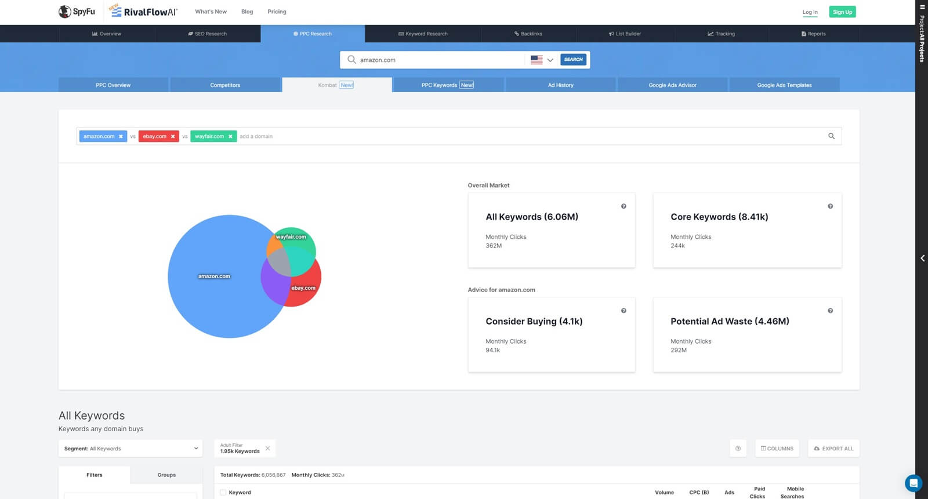Image resolution: width=928 pixels, height=499 pixels.
Task: Show help for Consider Buying card
Action: pos(623,311)
